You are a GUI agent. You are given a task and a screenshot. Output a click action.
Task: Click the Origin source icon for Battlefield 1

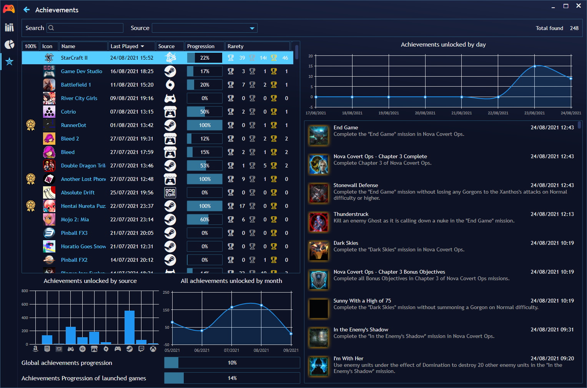point(170,85)
